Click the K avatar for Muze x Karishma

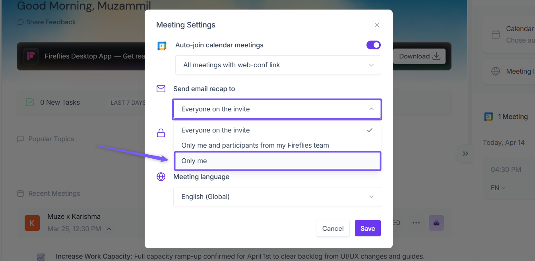point(32,223)
